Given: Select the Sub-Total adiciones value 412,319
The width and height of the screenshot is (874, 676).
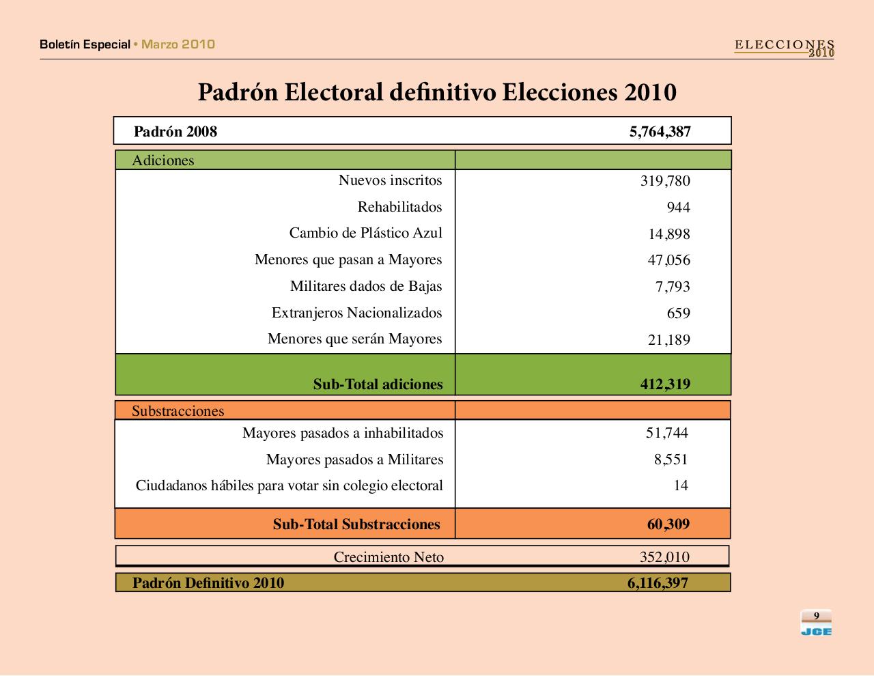Looking at the screenshot, I should pos(665,384).
